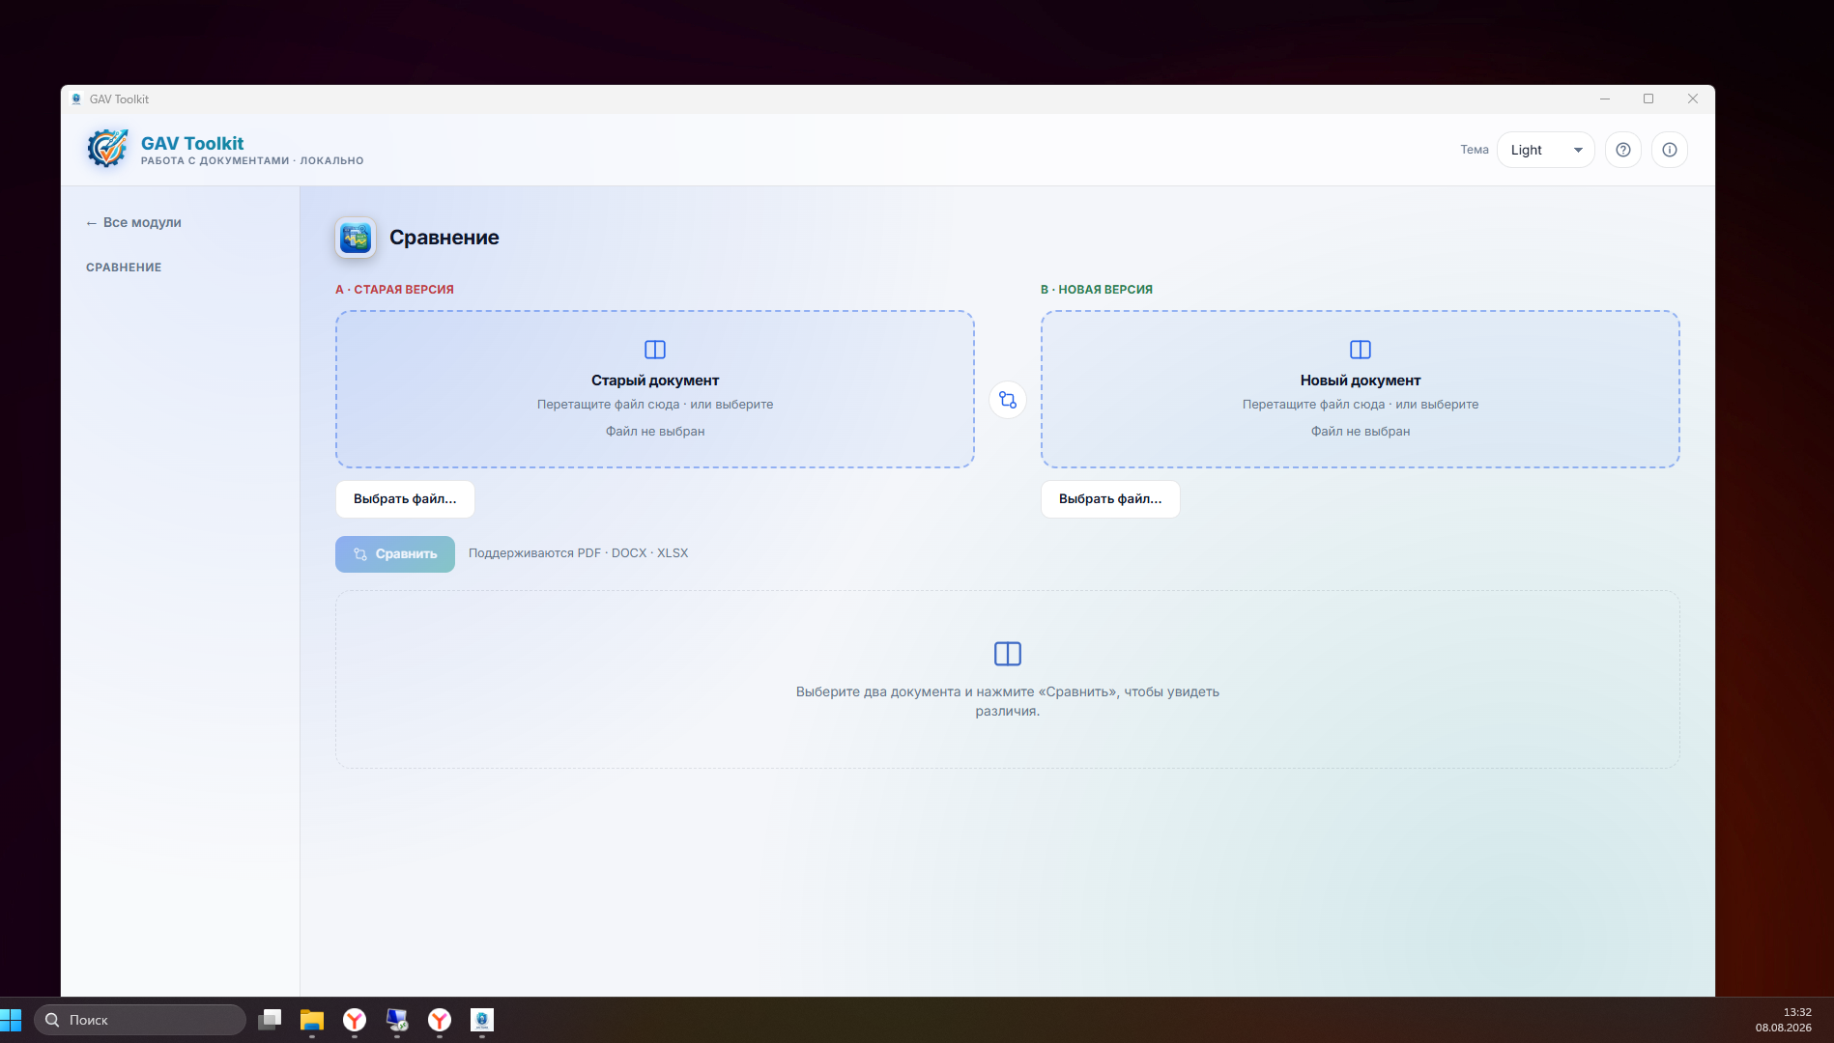Click the GAV Toolkit title text
This screenshot has width=1834, height=1043.
coord(192,143)
